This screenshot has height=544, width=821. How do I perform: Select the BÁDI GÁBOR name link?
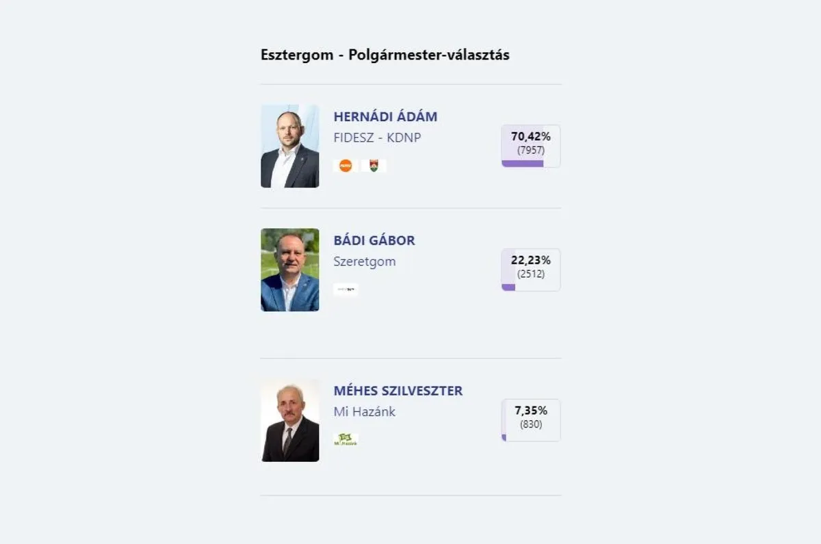374,240
